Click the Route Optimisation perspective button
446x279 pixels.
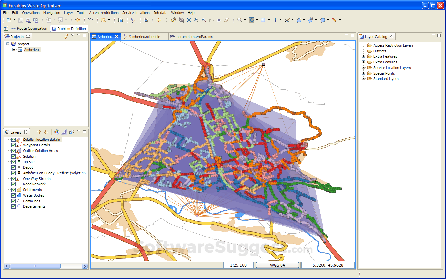tap(29, 29)
